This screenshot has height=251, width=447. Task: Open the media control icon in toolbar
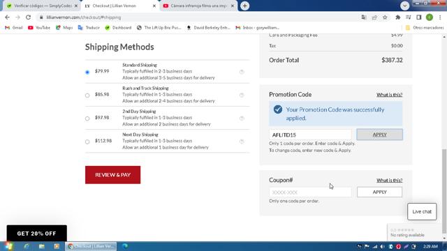pyautogui.click(x=408, y=17)
